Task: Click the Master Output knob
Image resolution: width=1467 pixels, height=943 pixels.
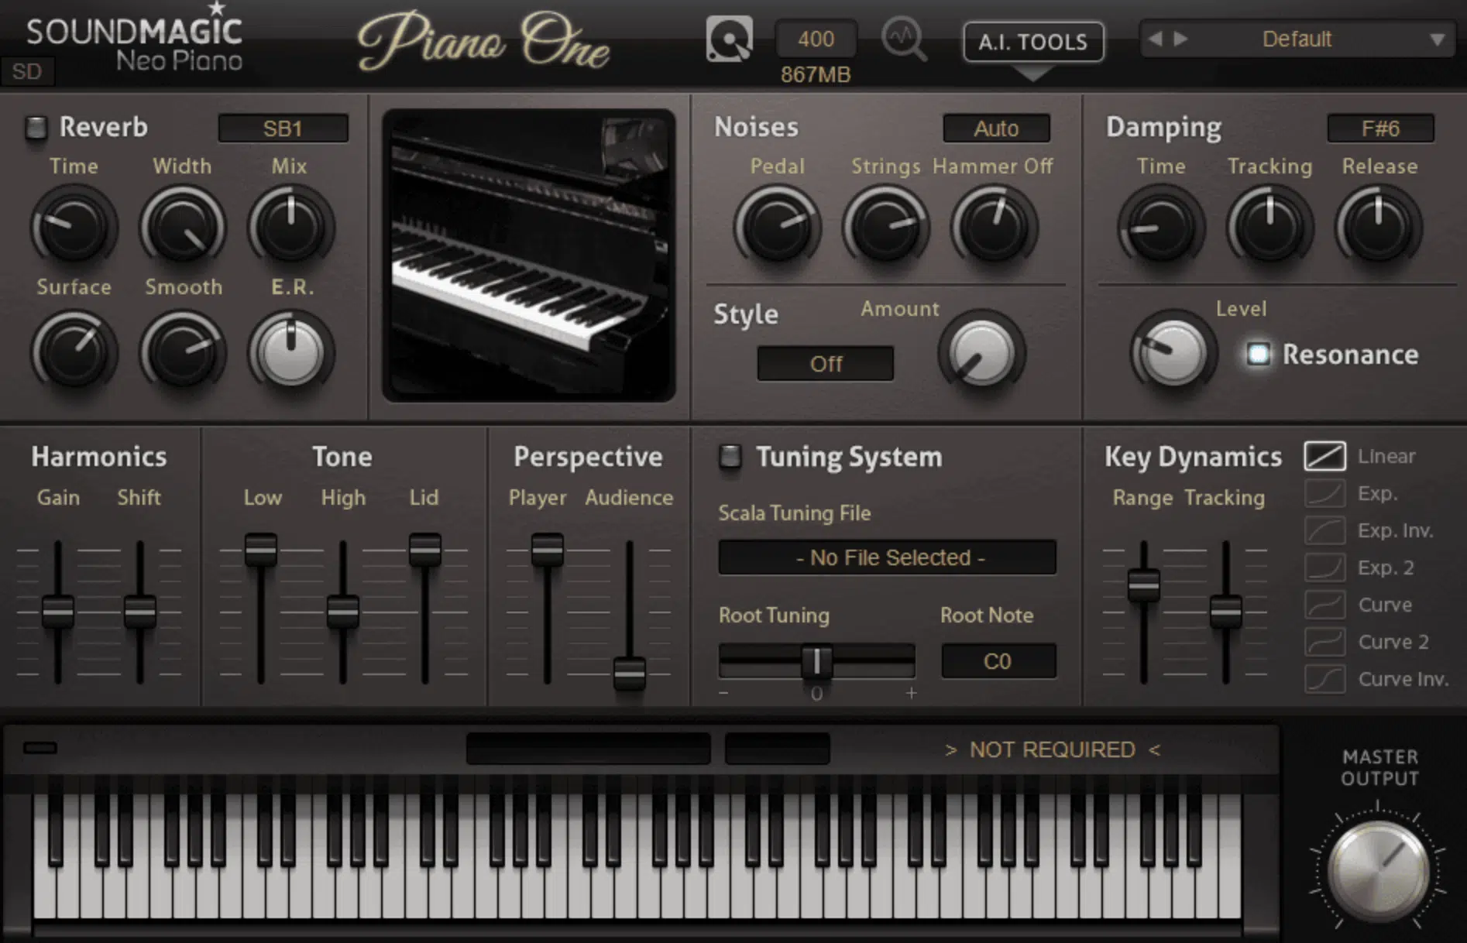Action: click(1378, 871)
